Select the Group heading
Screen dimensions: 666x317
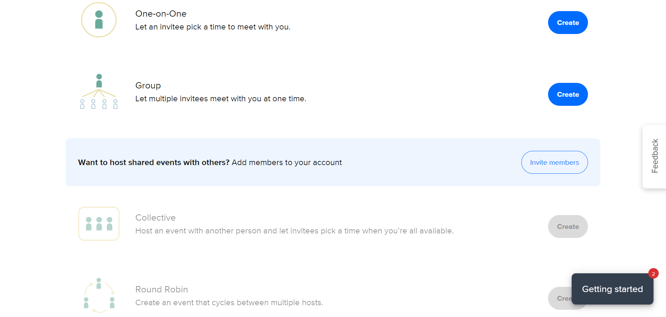[148, 86]
